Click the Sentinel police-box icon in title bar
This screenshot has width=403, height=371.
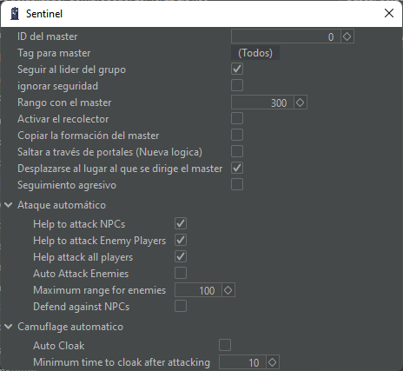tap(15, 14)
